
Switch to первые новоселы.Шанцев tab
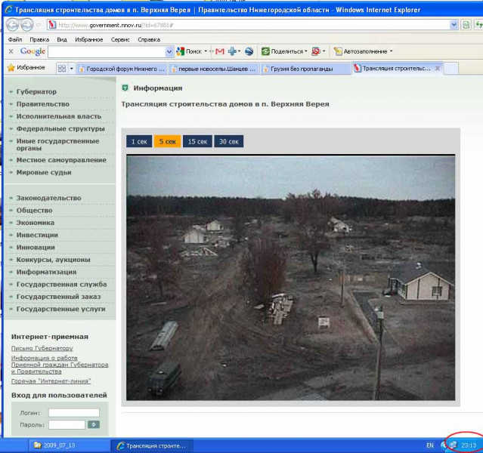tap(214, 69)
